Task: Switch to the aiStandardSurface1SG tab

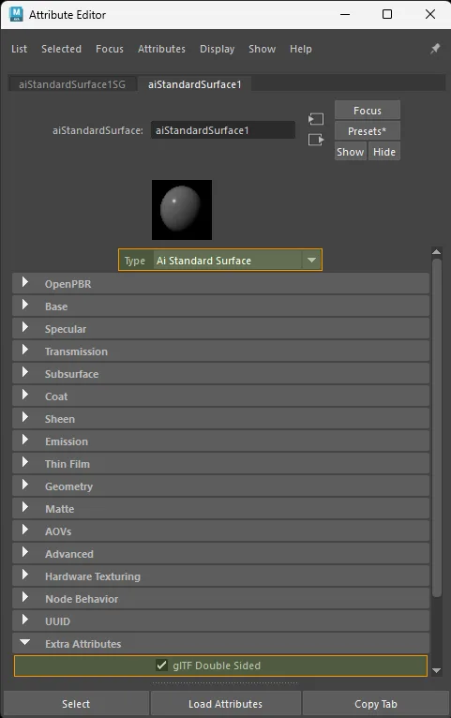Action: (72, 84)
